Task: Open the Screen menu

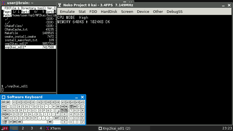Action: (127, 11)
